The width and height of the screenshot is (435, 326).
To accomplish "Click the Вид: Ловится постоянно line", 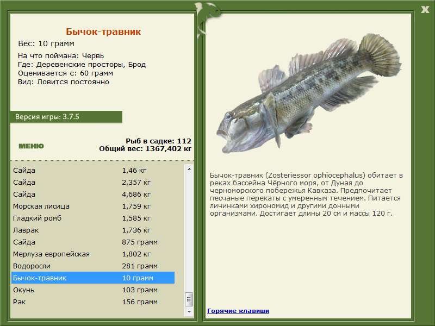I will (64, 82).
